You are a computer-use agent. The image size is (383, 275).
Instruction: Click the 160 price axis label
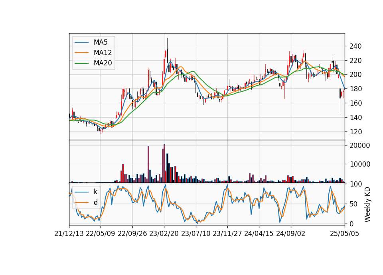pos(355,103)
